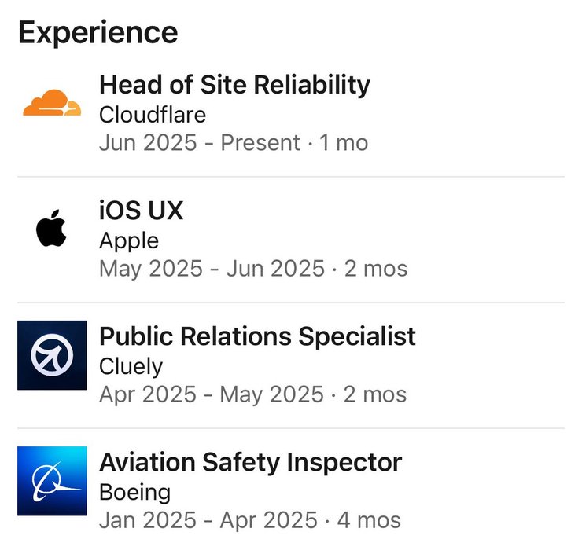Open the iOS UX job title
The height and width of the screenshot is (550, 582).
141,211
